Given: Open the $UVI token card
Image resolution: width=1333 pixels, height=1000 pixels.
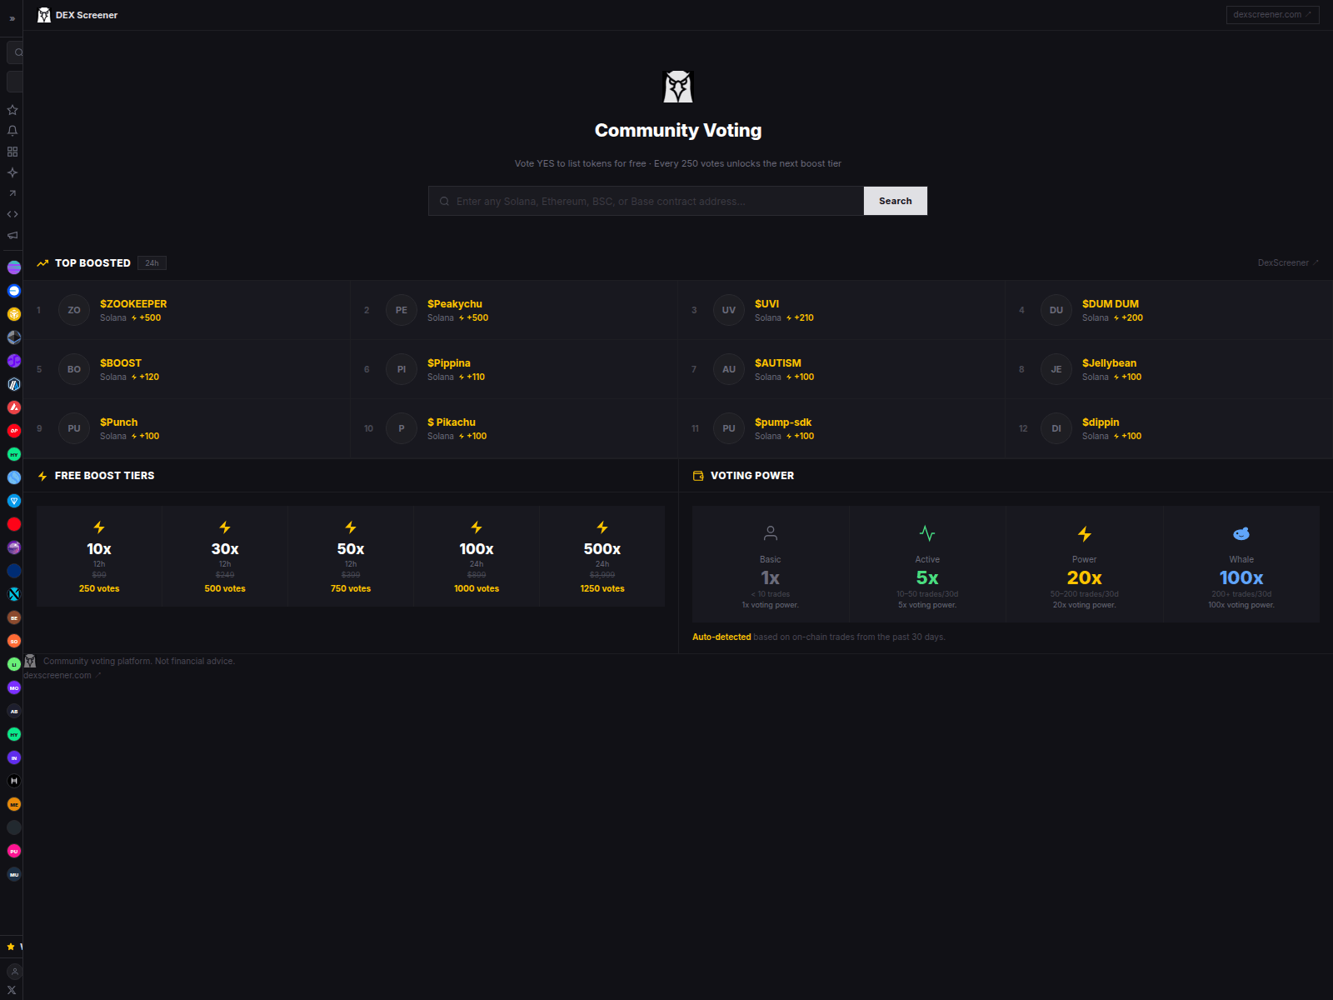Looking at the screenshot, I should pyautogui.click(x=841, y=310).
